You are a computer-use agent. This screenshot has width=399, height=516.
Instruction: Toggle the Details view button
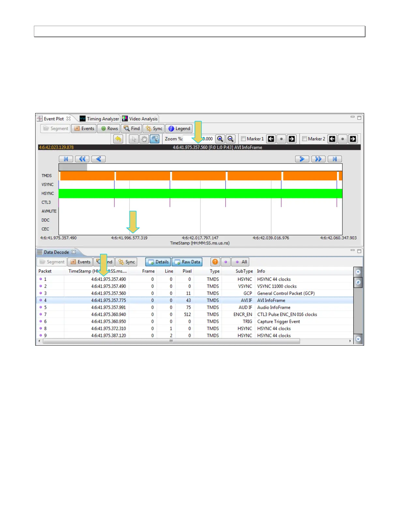click(x=158, y=262)
